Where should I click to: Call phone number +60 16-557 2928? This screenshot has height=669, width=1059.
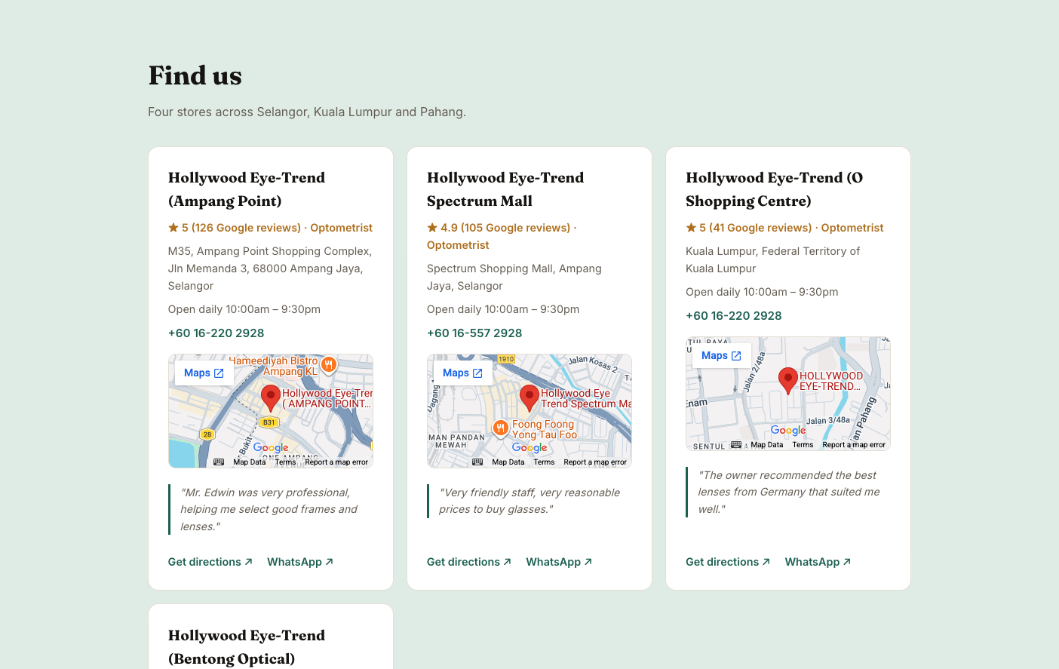(x=474, y=333)
